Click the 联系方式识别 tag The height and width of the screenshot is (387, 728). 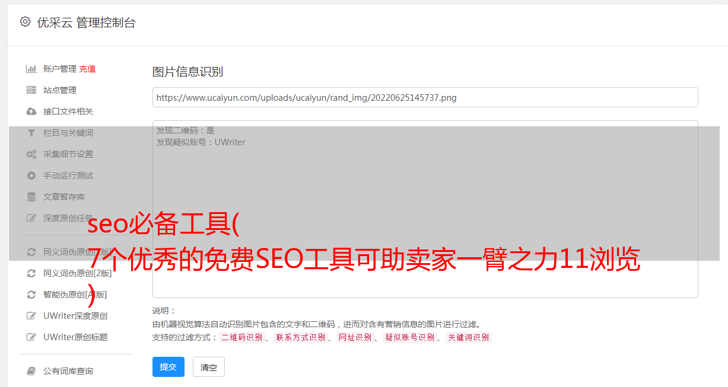point(300,337)
